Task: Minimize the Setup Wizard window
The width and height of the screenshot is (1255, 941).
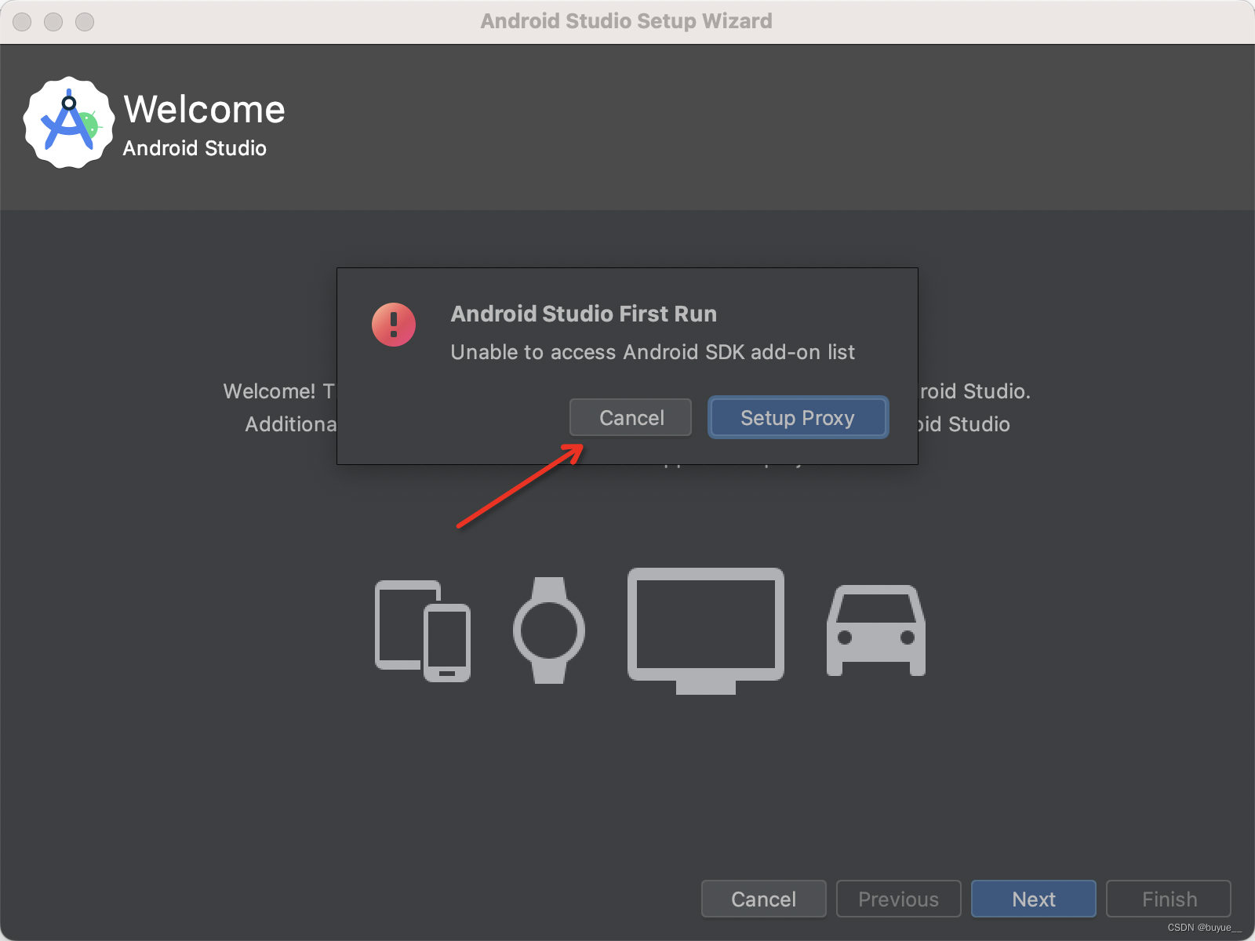Action: [53, 22]
